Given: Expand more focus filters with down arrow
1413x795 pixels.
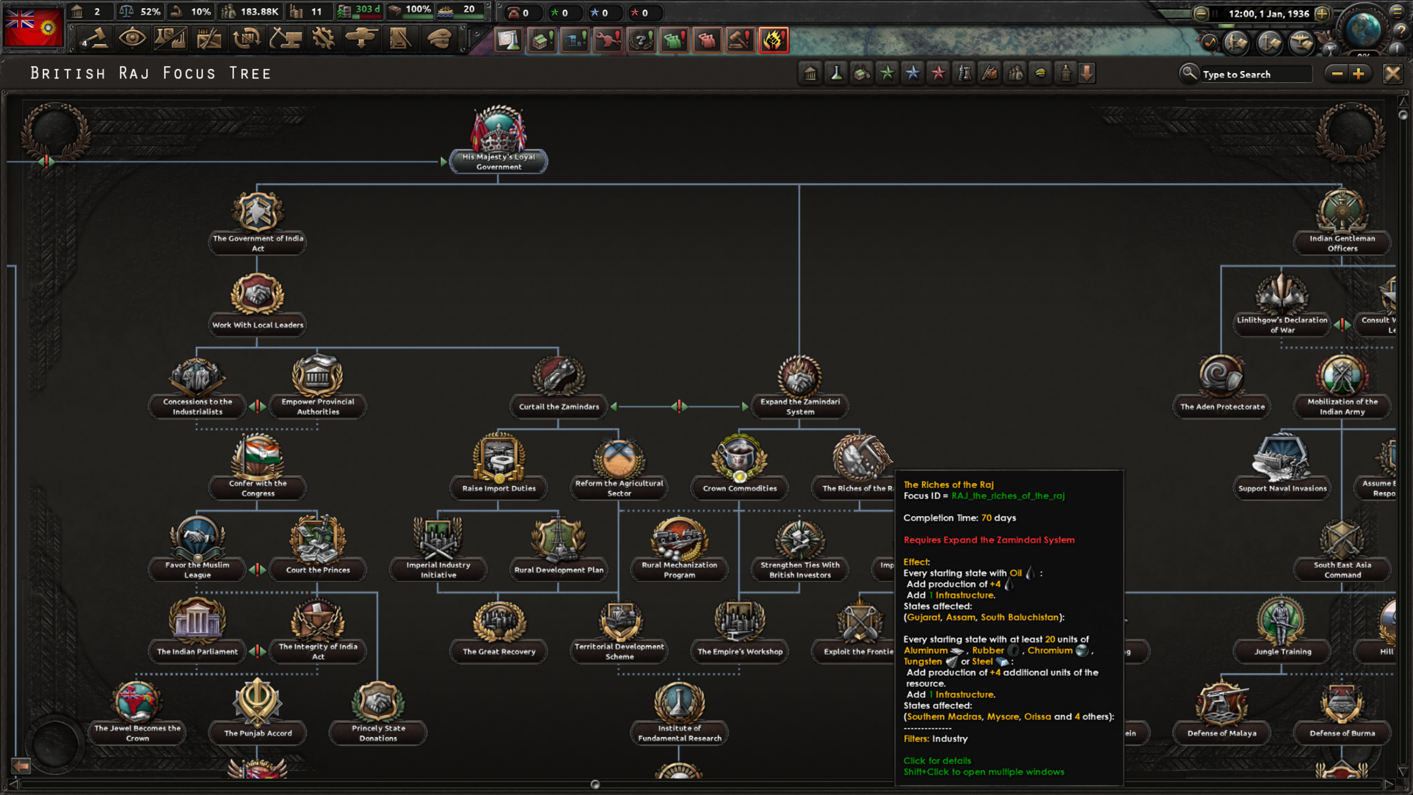Looking at the screenshot, I should [1087, 73].
